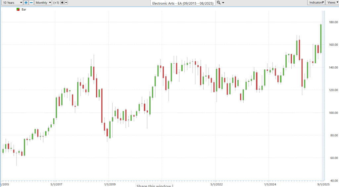
Task: Open the Monthly interval dropdown
Action: pyautogui.click(x=43, y=3)
